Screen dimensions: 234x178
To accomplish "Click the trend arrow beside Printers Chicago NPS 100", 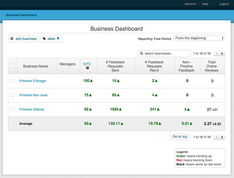I will [92, 81].
